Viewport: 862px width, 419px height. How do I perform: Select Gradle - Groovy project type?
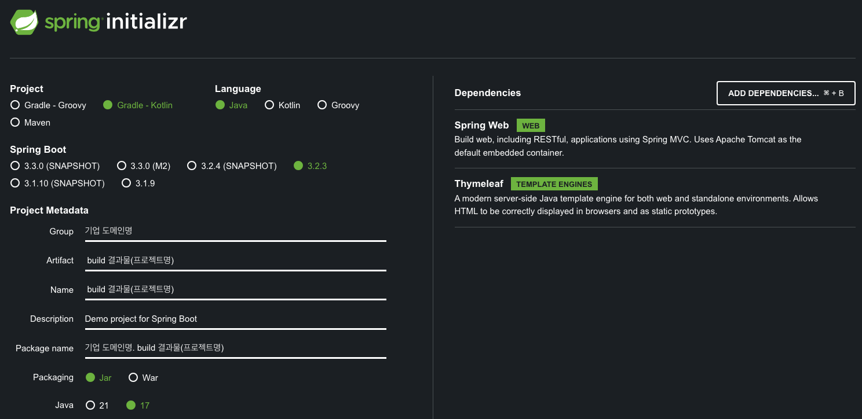[49, 105]
